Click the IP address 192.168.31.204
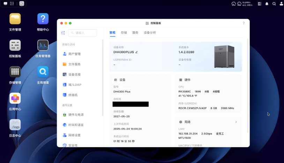This screenshot has width=284, height=163. click(188, 134)
